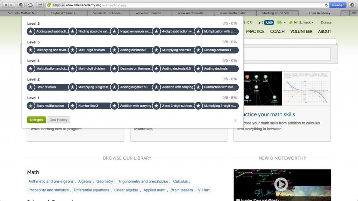Open the PRACTICE menu
Viewport: 358px width, 201px height.
pos(255,31)
